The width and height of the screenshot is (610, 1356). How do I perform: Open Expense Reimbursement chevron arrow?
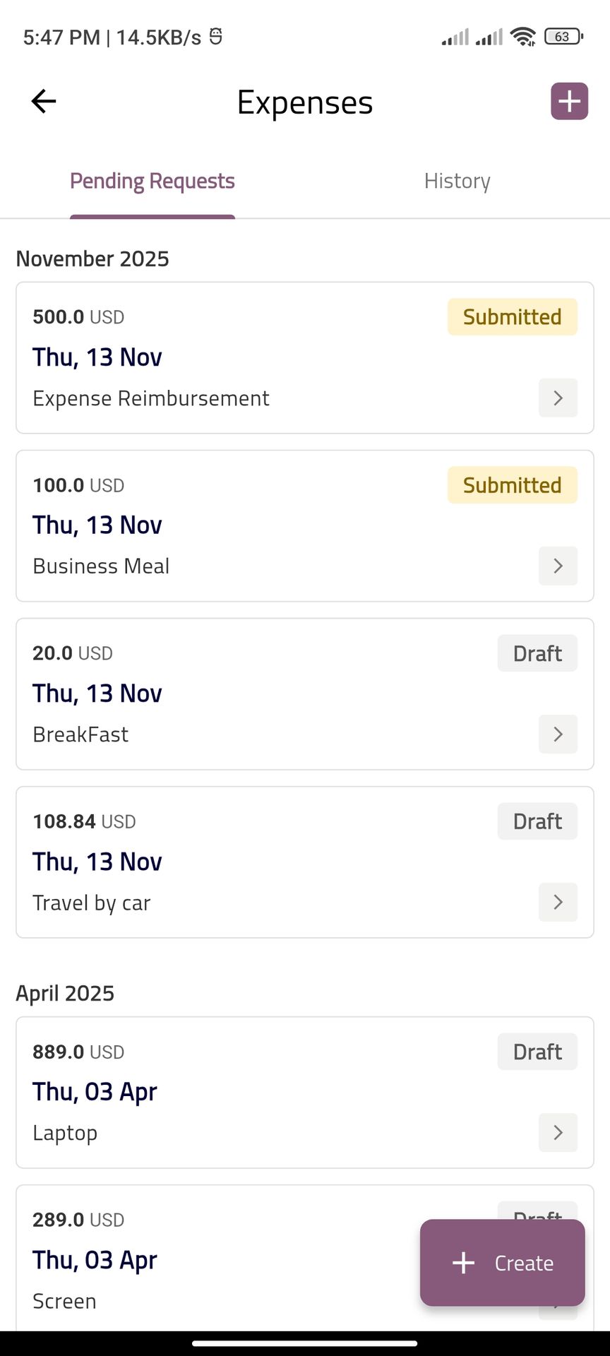558,398
